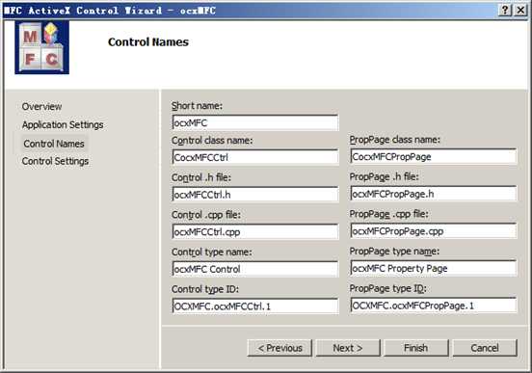Focus the Control .h file field
532x373 pixels.
tap(255, 195)
